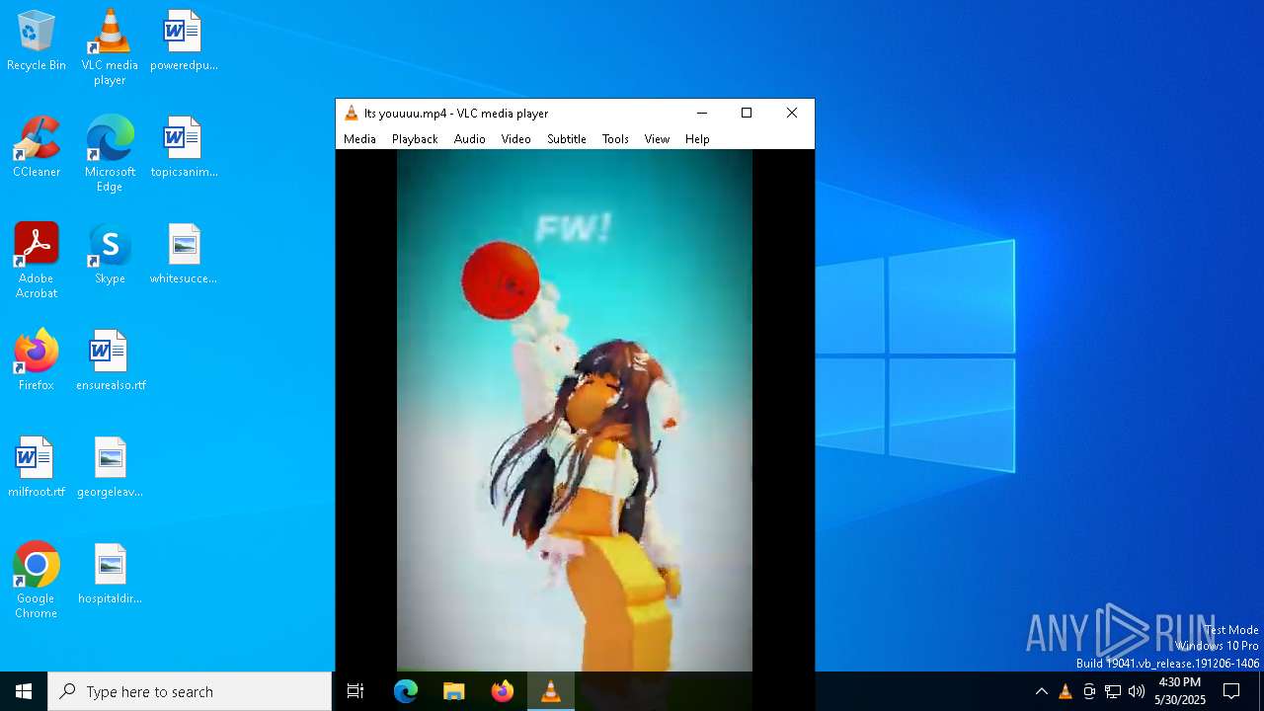Launch Firefox from the taskbar
This screenshot has width=1264, height=711.
[x=503, y=691]
